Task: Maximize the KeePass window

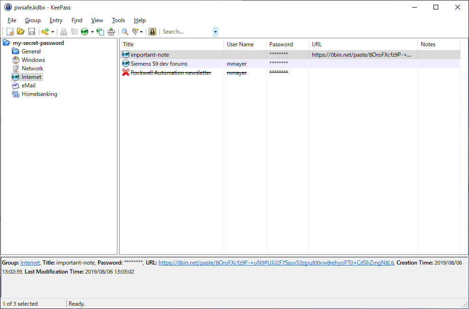Action: point(436,7)
